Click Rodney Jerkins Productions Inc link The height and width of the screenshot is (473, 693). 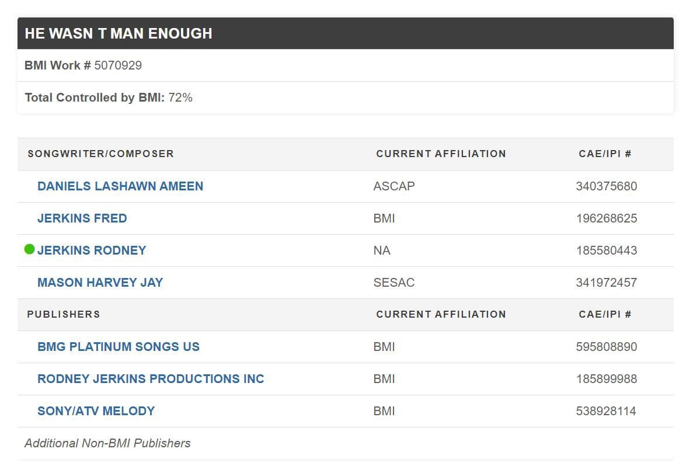(151, 379)
